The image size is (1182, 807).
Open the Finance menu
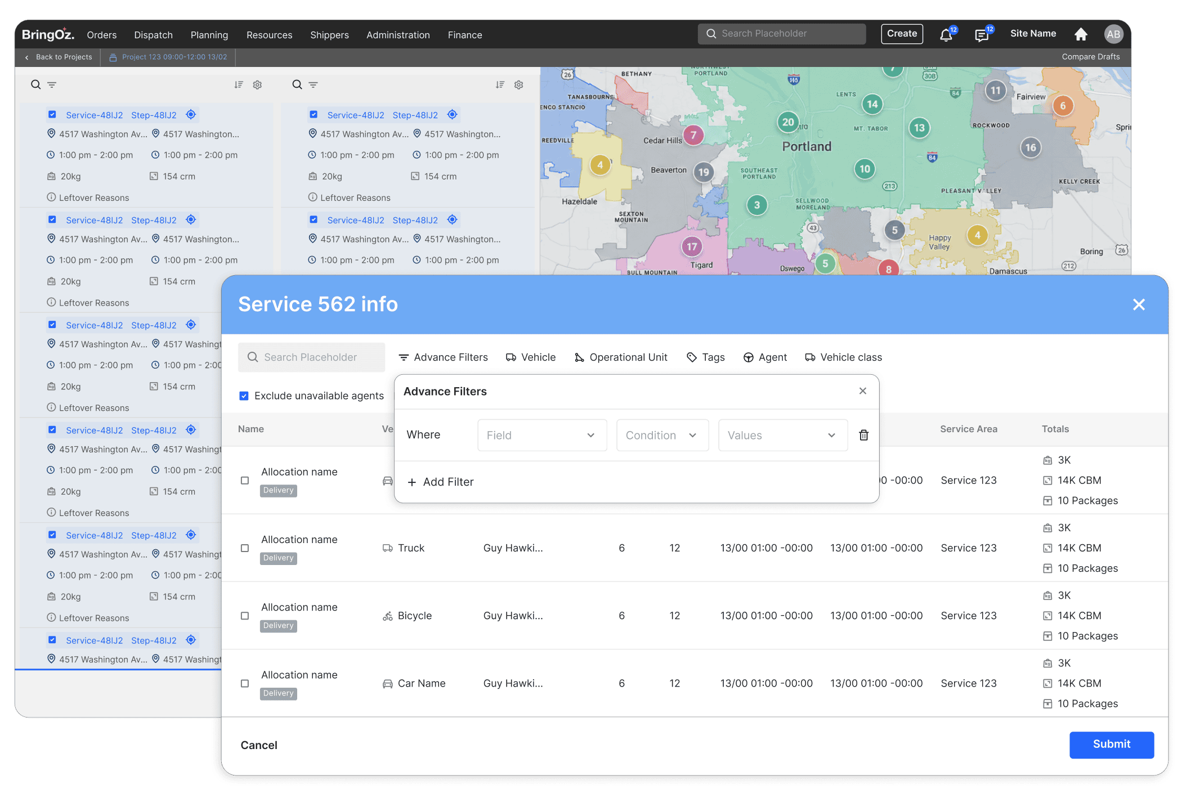click(465, 35)
